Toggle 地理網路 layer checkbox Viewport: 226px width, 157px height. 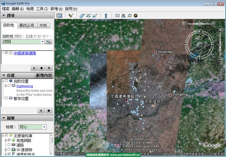[9, 140]
